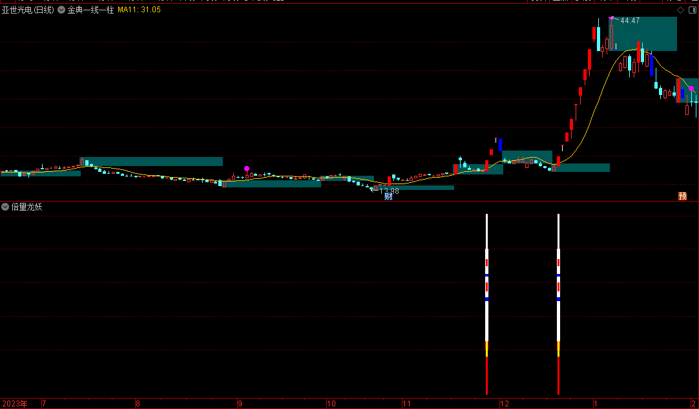699x409 pixels.
Task: Click the 13.98 low price label
Action: point(389,191)
